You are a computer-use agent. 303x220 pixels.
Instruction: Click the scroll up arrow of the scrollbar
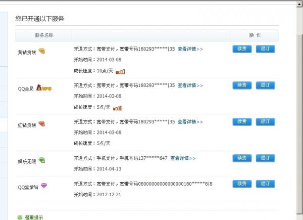(x=299, y=4)
